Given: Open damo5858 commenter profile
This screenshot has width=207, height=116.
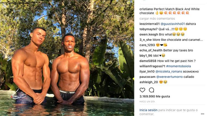Looking at the screenshot, I should point(148,61).
